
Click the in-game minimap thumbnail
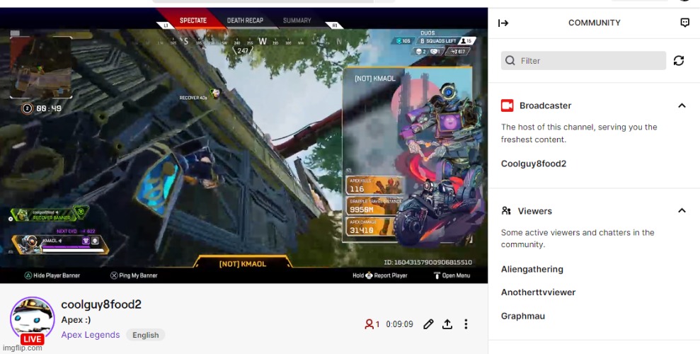(40, 67)
